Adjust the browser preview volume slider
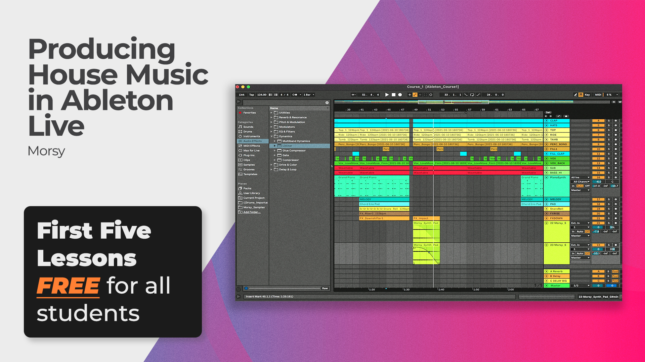Viewport: 645px width, 362px height. pos(284,288)
